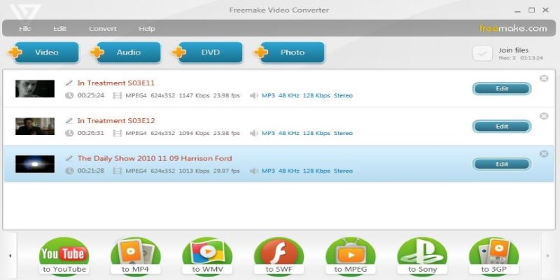Toggle the Join files checkbox
The height and width of the screenshot is (280, 560).
click(x=482, y=54)
